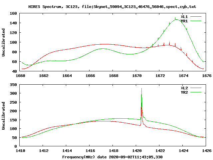This screenshot has width=213, height=160.
Task: Click the 1664 x-axis tick label
Action: [67, 76]
